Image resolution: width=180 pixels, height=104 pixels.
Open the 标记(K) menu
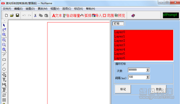tap(78, 9)
